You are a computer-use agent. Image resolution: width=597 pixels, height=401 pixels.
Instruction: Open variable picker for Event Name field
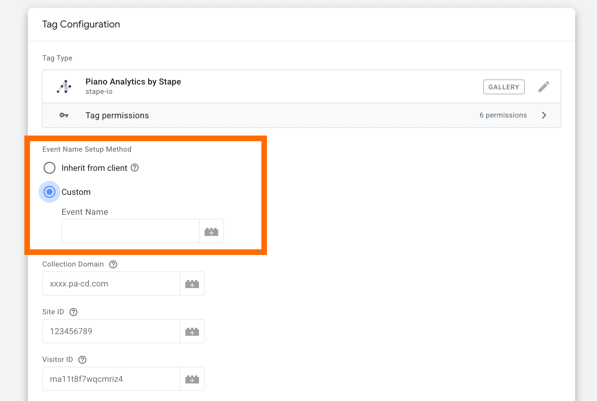coord(211,231)
